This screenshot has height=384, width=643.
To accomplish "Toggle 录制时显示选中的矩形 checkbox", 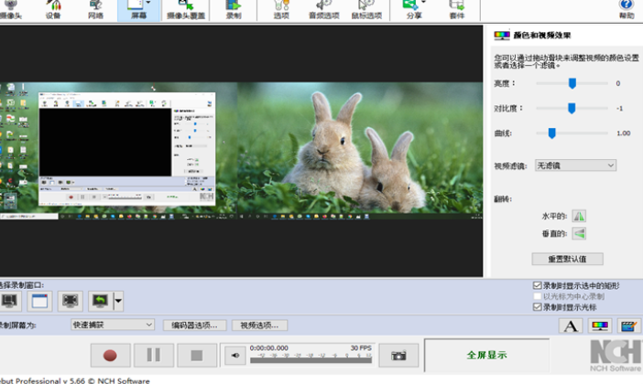I will [538, 286].
